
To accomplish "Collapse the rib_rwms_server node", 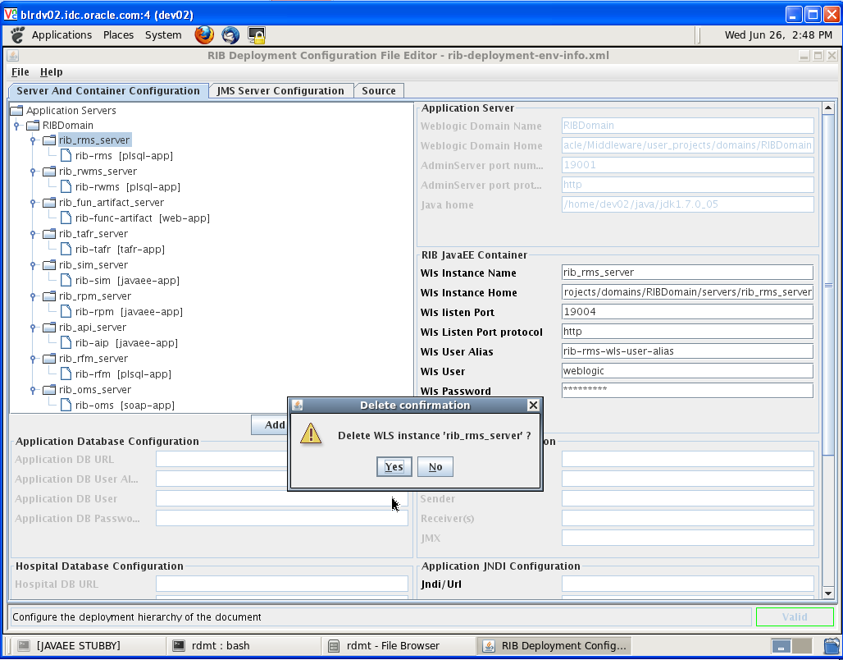I will (x=33, y=172).
